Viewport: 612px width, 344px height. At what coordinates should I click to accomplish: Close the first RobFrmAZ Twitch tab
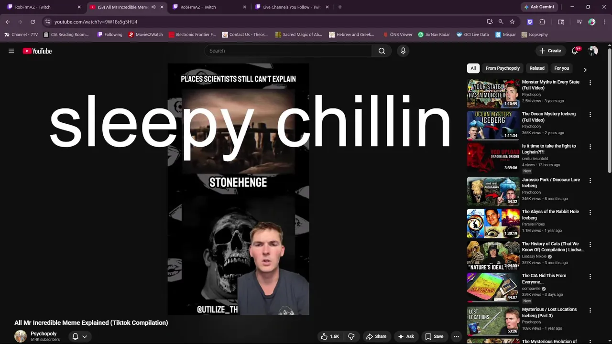pyautogui.click(x=79, y=7)
